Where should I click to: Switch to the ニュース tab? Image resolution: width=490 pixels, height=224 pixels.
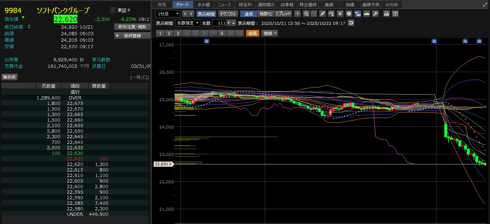(x=224, y=5)
